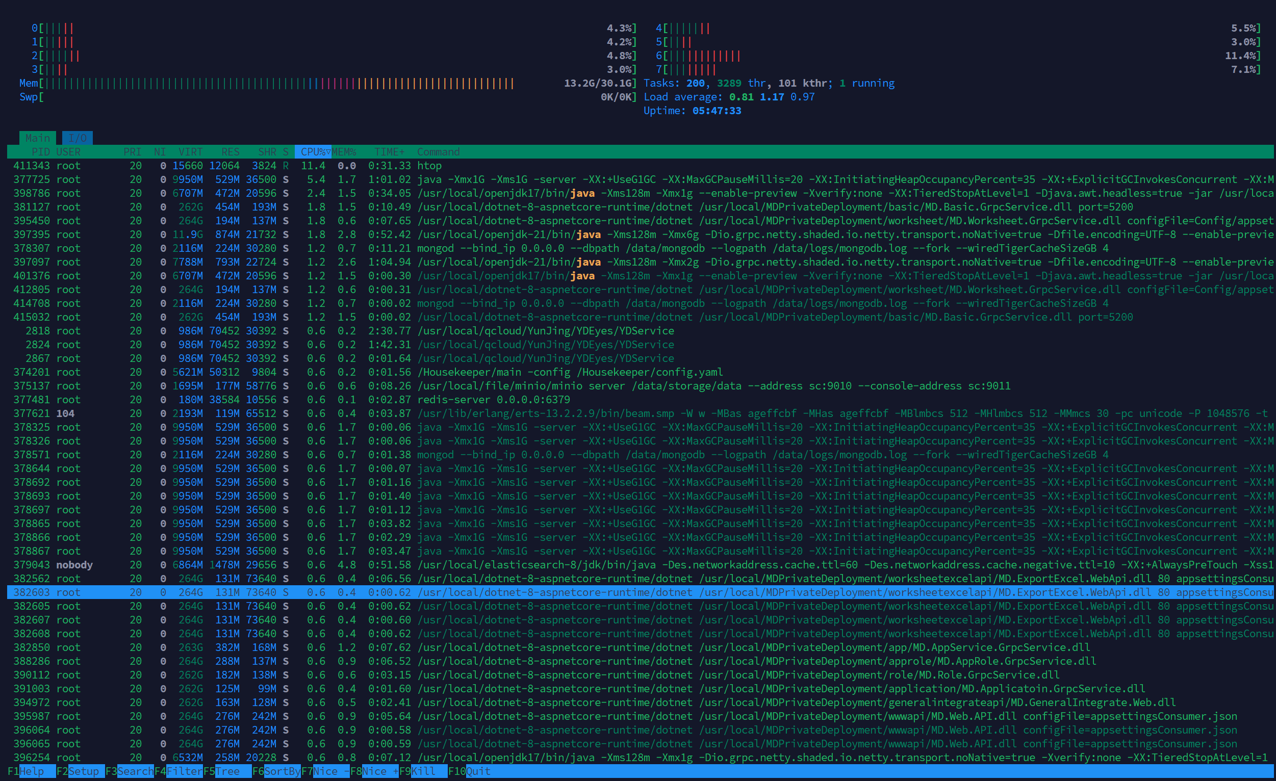Select the htop process row PID 411343
The height and width of the screenshot is (781, 1276).
pyautogui.click(x=640, y=166)
